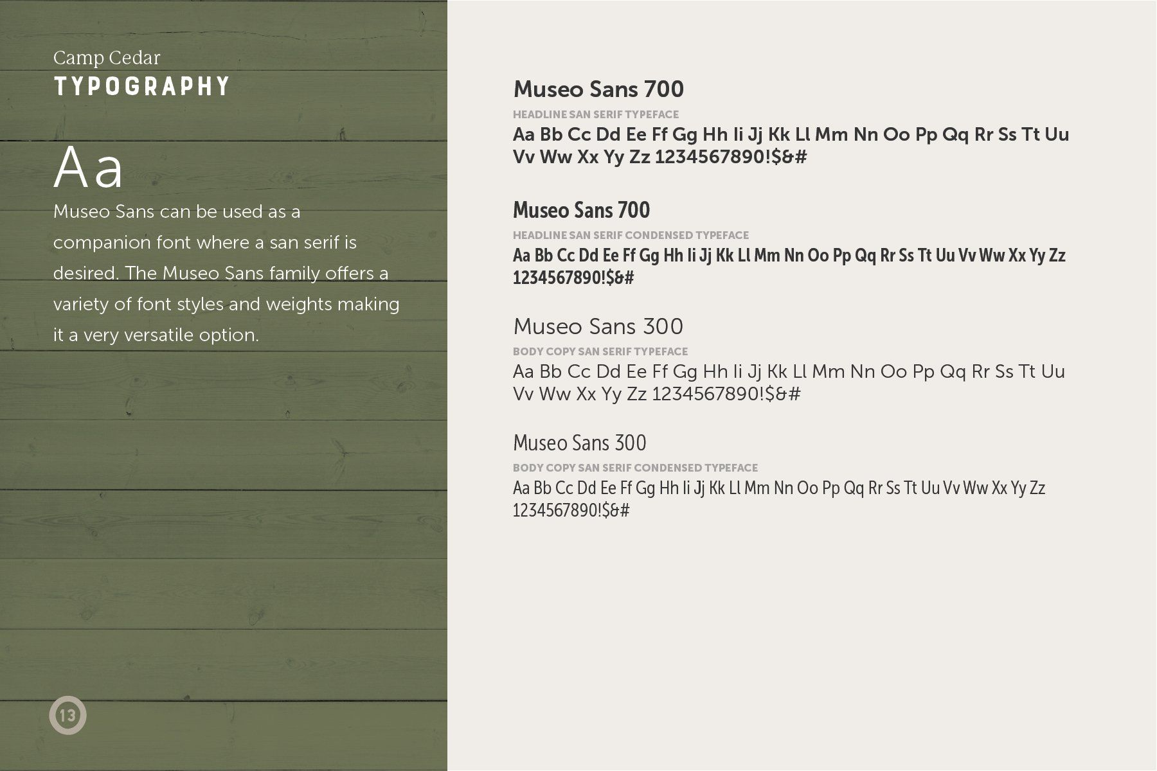1157x771 pixels.
Task: Click the bold non-condensed alphabet sample
Action: (790, 145)
